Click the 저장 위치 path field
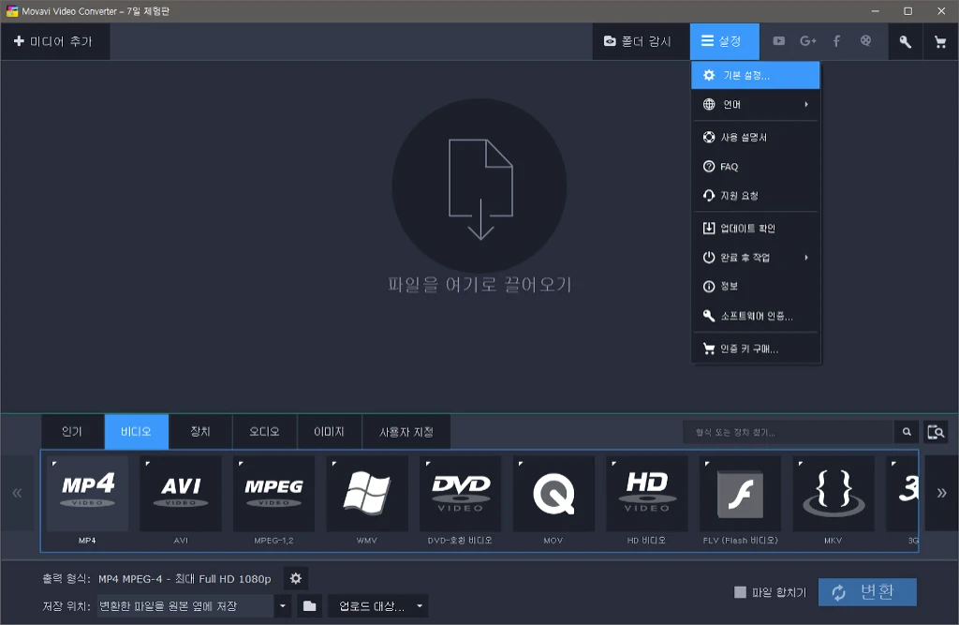This screenshot has height=625, width=959. pyautogui.click(x=185, y=606)
